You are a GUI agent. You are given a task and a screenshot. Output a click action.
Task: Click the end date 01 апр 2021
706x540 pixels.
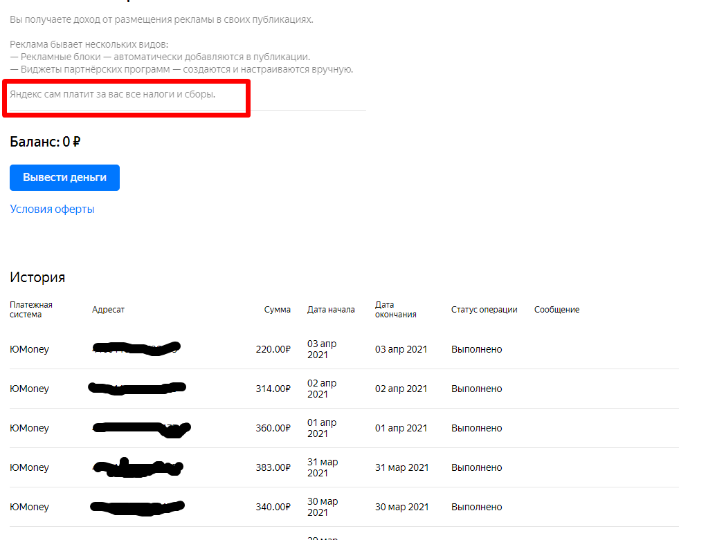[401, 428]
